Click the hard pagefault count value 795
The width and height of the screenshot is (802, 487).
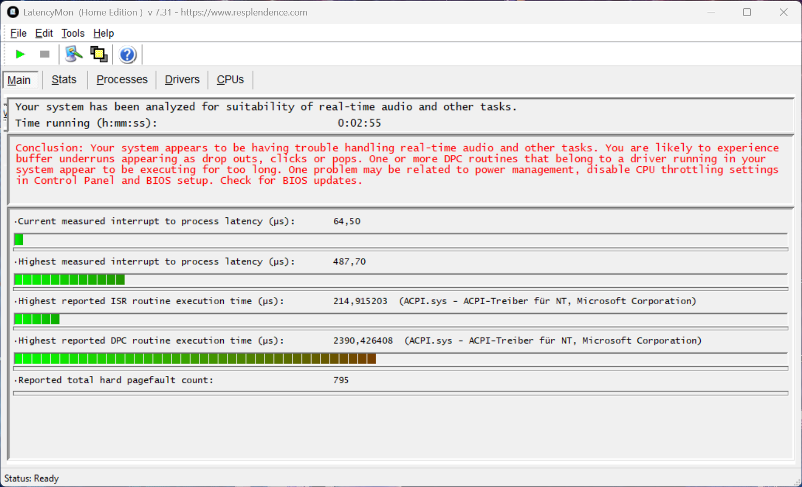[341, 380]
